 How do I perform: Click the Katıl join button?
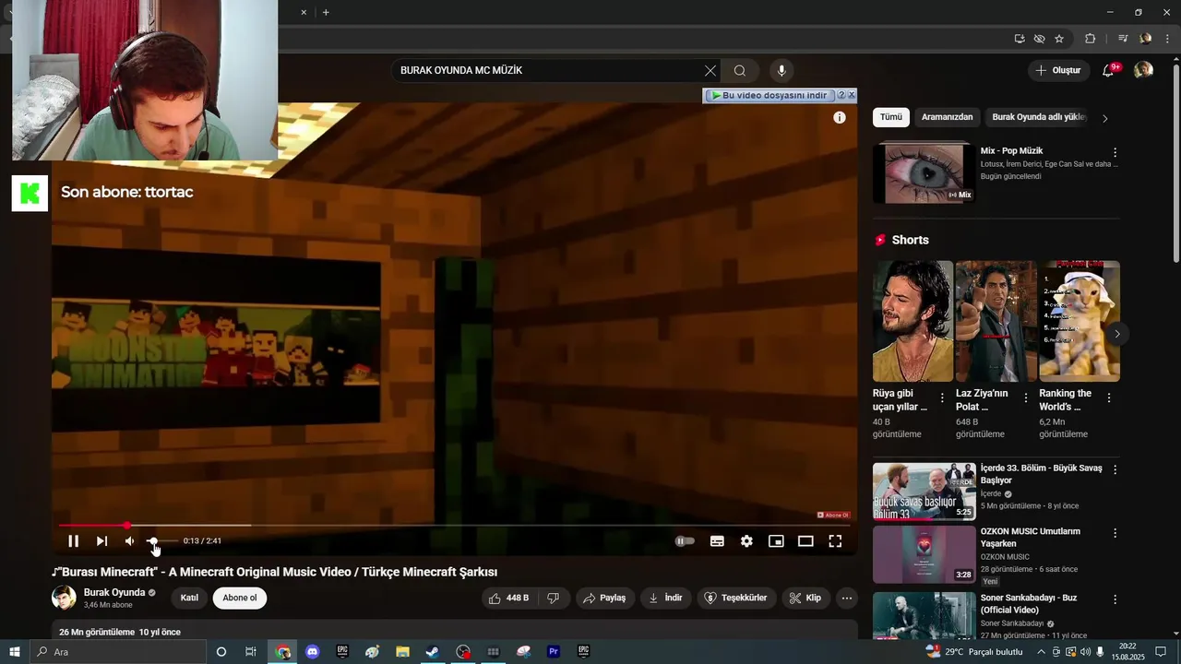(189, 598)
